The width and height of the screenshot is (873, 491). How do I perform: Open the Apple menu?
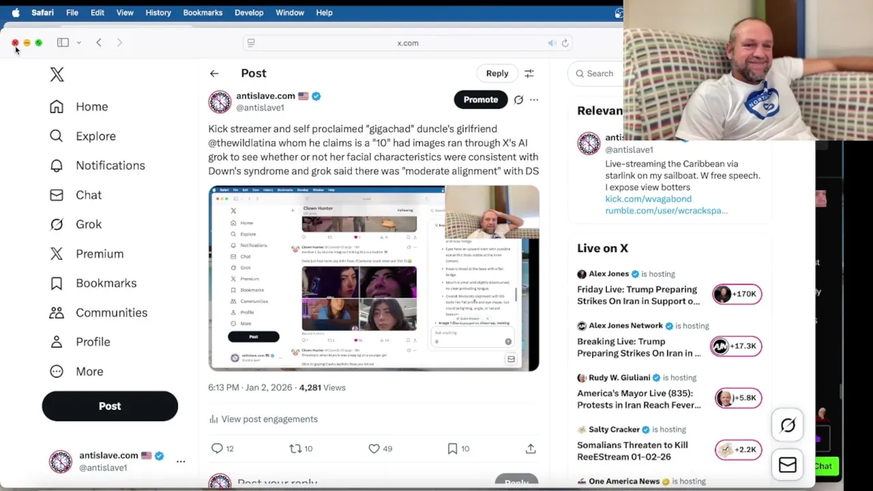point(15,12)
